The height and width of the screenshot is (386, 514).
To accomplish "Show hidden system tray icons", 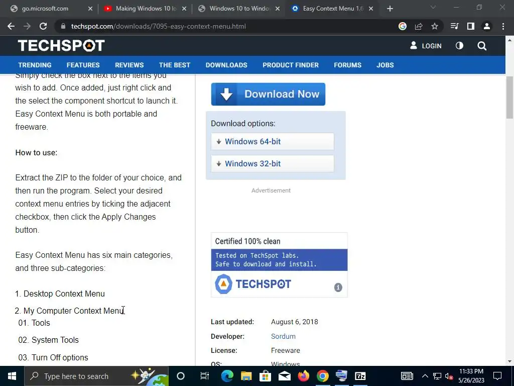I will pyautogui.click(x=425, y=376).
